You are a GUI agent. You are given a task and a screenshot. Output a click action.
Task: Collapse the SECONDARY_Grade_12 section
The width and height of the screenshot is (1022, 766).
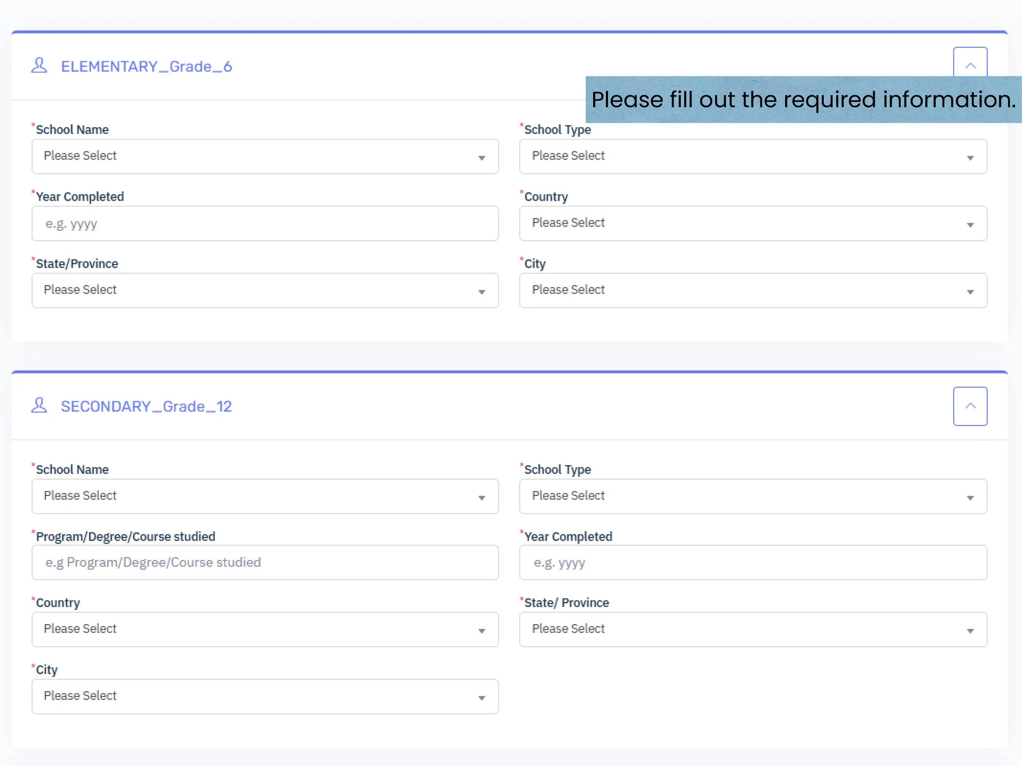970,406
